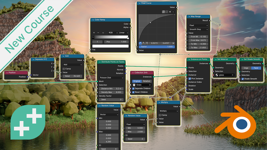Collapse the Instance on Points node header
This screenshot has height=150, width=267.
[x=189, y=59]
